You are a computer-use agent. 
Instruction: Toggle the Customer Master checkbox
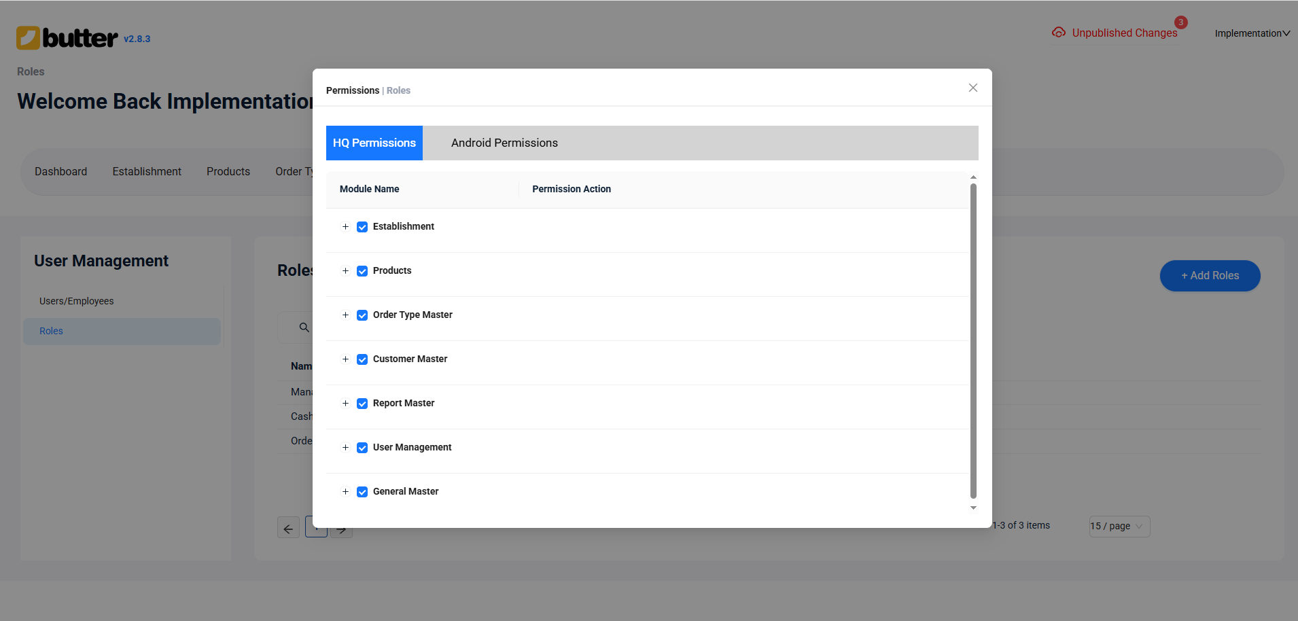362,359
